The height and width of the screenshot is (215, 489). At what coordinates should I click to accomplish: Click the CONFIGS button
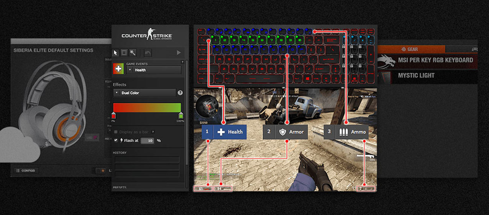(x=26, y=170)
